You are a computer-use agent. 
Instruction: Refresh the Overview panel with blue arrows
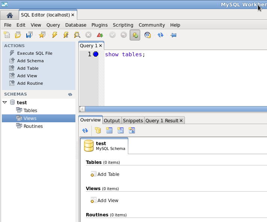[x=85, y=130]
